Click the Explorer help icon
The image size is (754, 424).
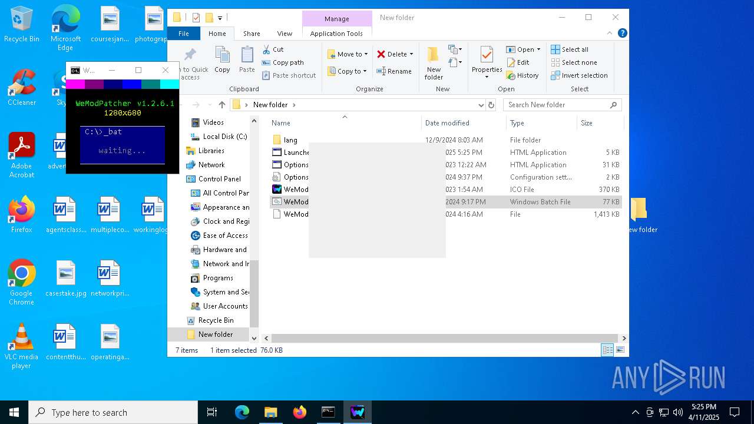[x=623, y=34]
